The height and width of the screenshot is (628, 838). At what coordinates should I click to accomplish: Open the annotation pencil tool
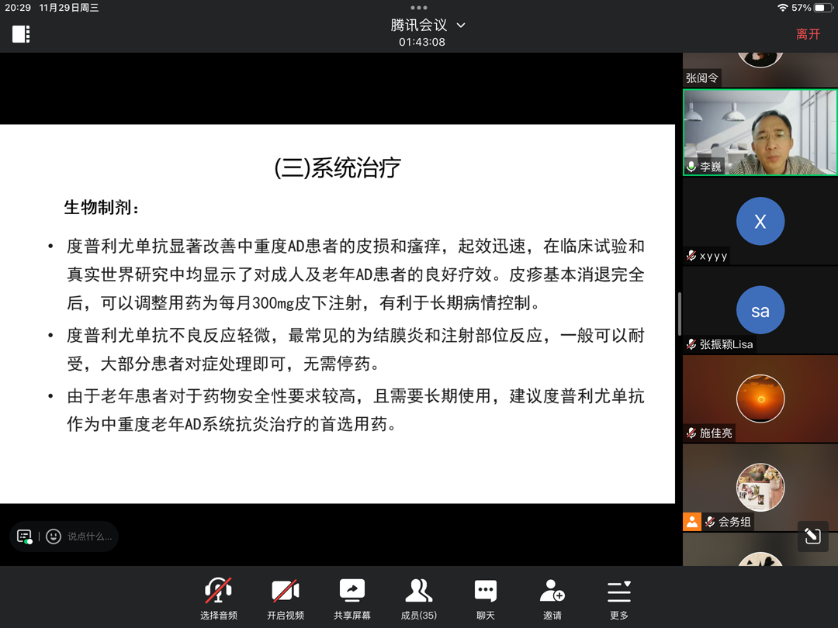point(813,536)
